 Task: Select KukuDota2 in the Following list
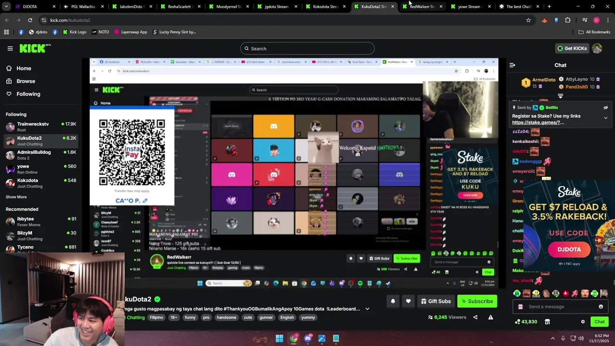41,141
